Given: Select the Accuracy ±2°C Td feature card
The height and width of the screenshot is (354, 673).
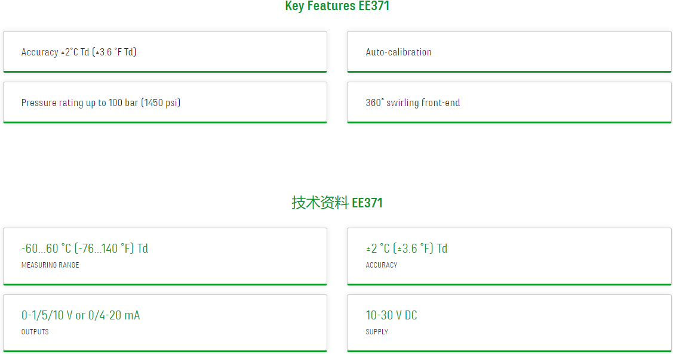Looking at the screenshot, I should [x=165, y=52].
